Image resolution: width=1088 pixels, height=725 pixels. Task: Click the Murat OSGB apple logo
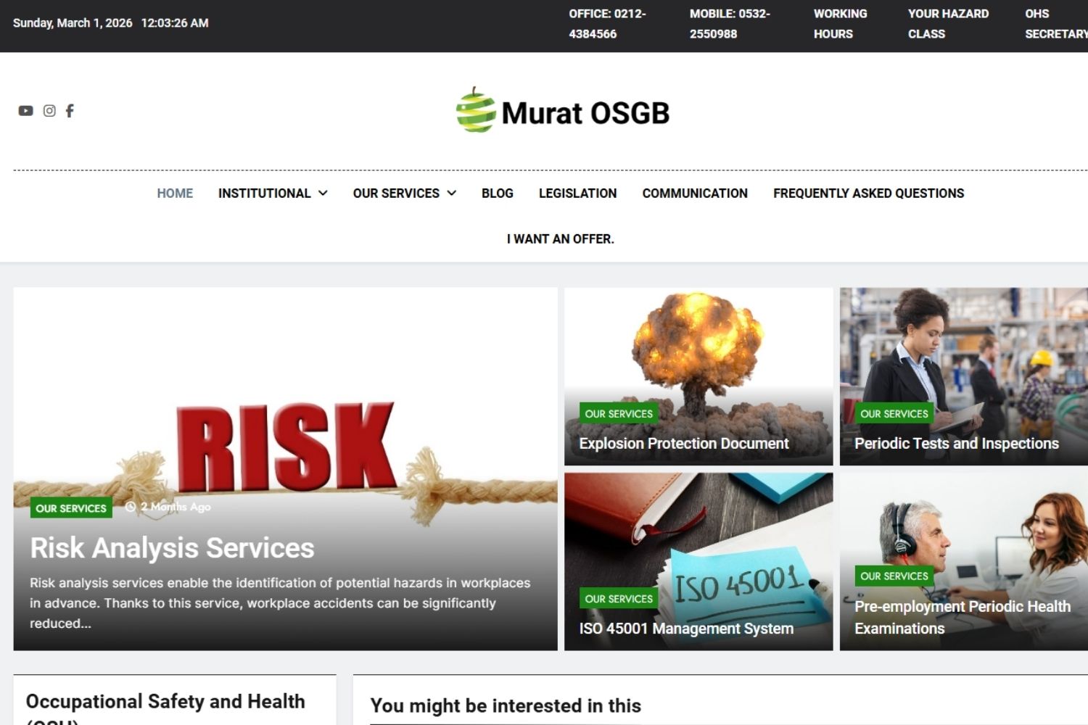476,111
